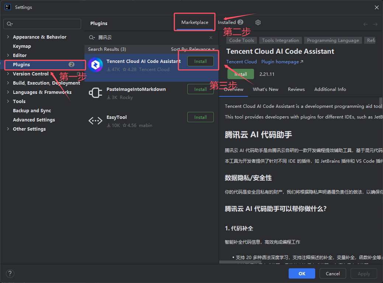Select Keymap in the settings tree
The image size is (383, 283).
pyautogui.click(x=22, y=46)
